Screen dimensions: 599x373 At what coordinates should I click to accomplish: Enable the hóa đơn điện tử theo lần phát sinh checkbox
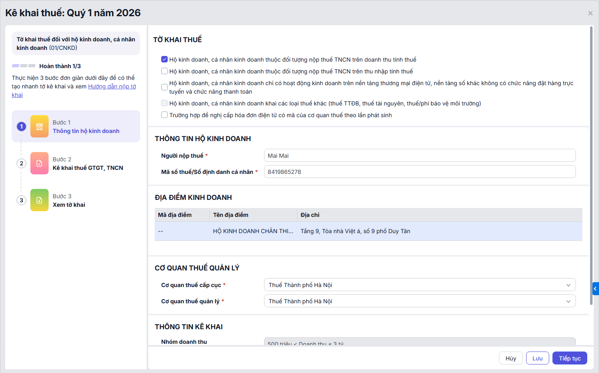pyautogui.click(x=164, y=115)
